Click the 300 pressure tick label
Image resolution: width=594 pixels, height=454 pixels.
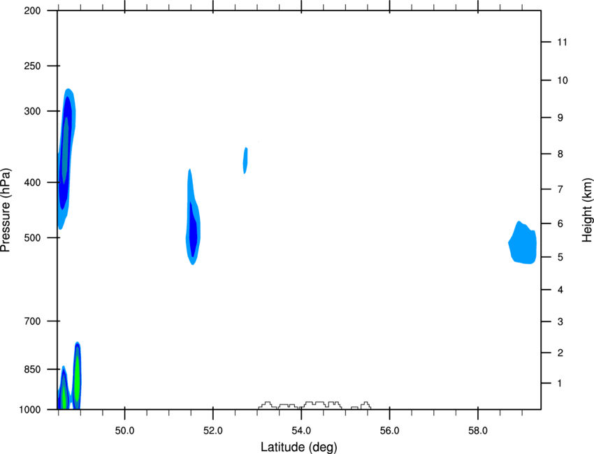click(32, 111)
